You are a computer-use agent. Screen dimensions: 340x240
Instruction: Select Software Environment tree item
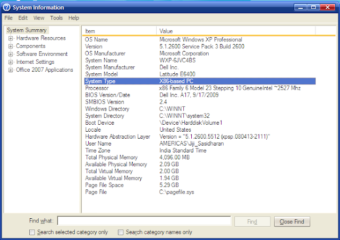tap(42, 54)
